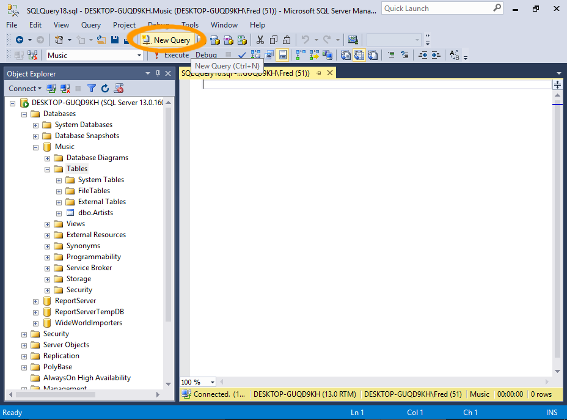Screen dimensions: 567x420
Task: Toggle the Results to Grid button
Action: [x=282, y=55]
